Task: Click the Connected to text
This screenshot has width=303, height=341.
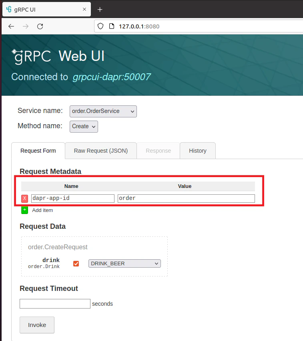Action: [x=40, y=77]
